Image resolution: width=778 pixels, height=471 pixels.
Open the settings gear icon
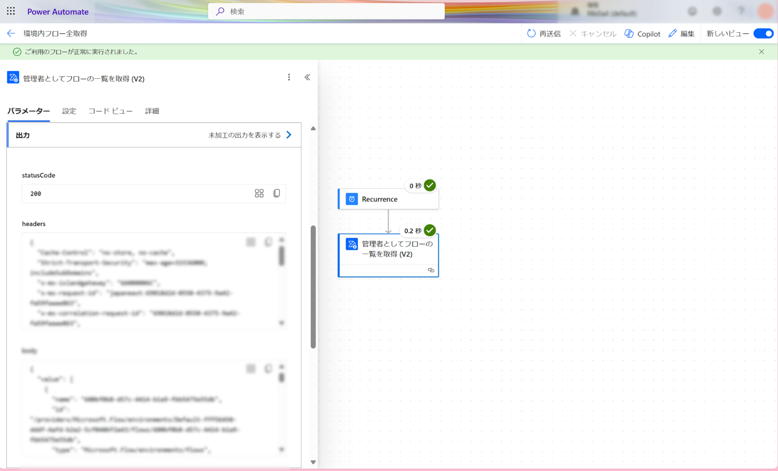point(717,11)
